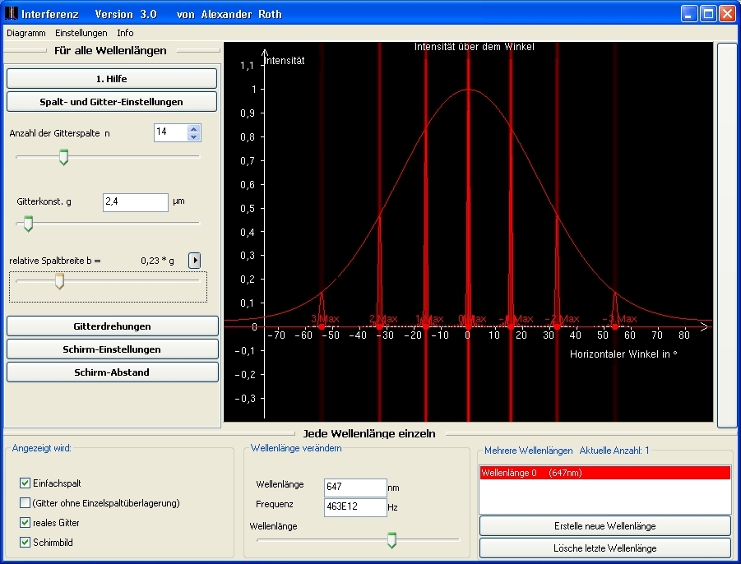Decrease Anzahl der Gitterspalte with down arrow
Viewport: 741px width, 564px height.
coord(194,136)
